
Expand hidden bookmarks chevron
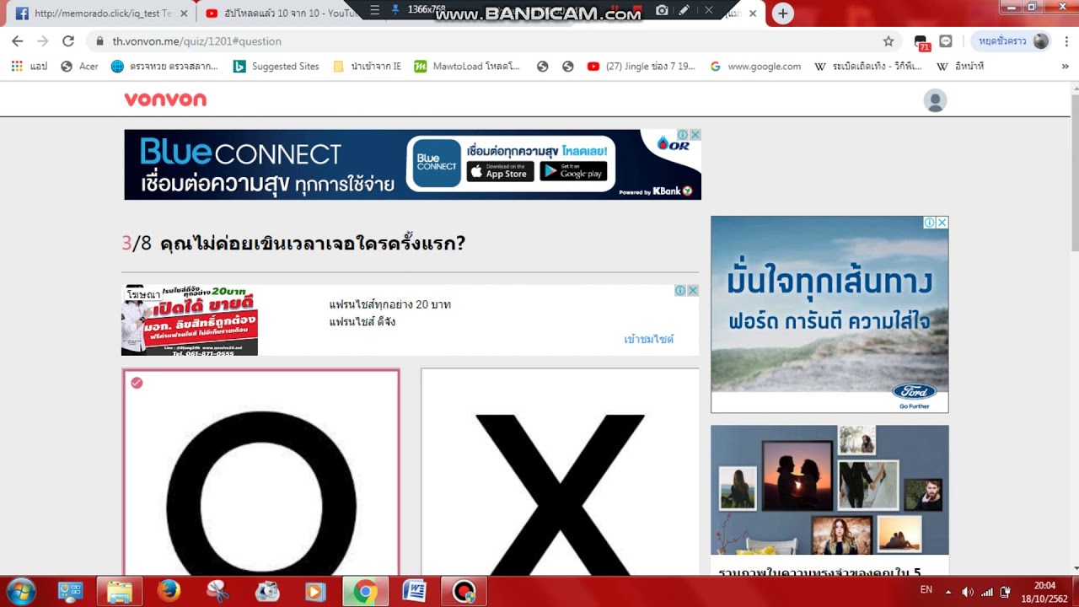[x=1065, y=66]
